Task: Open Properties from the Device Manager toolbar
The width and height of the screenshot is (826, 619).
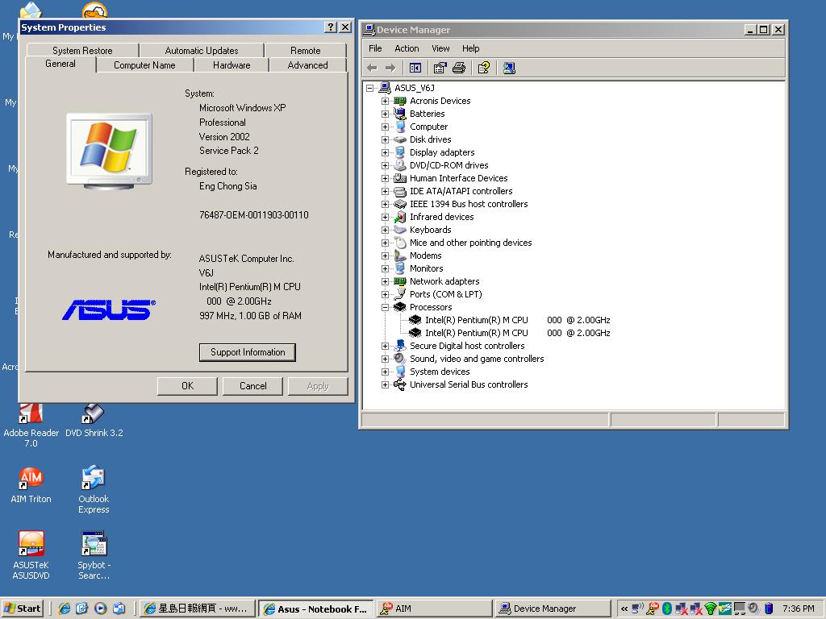Action: pyautogui.click(x=440, y=68)
